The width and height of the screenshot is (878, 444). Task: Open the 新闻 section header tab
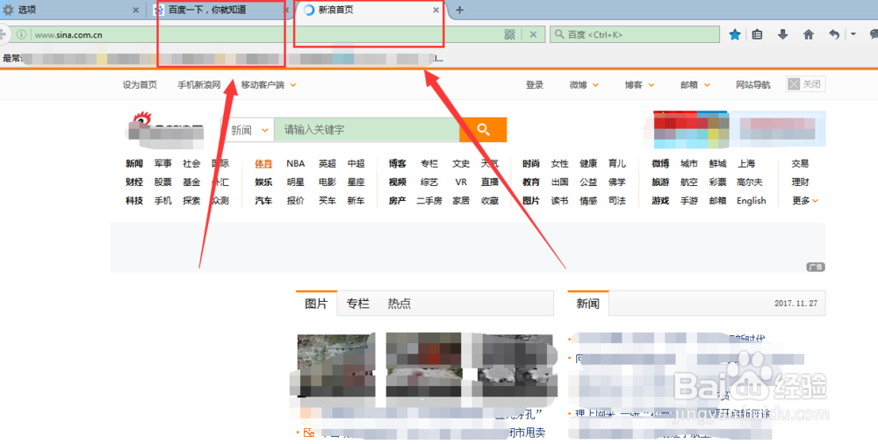point(588,304)
